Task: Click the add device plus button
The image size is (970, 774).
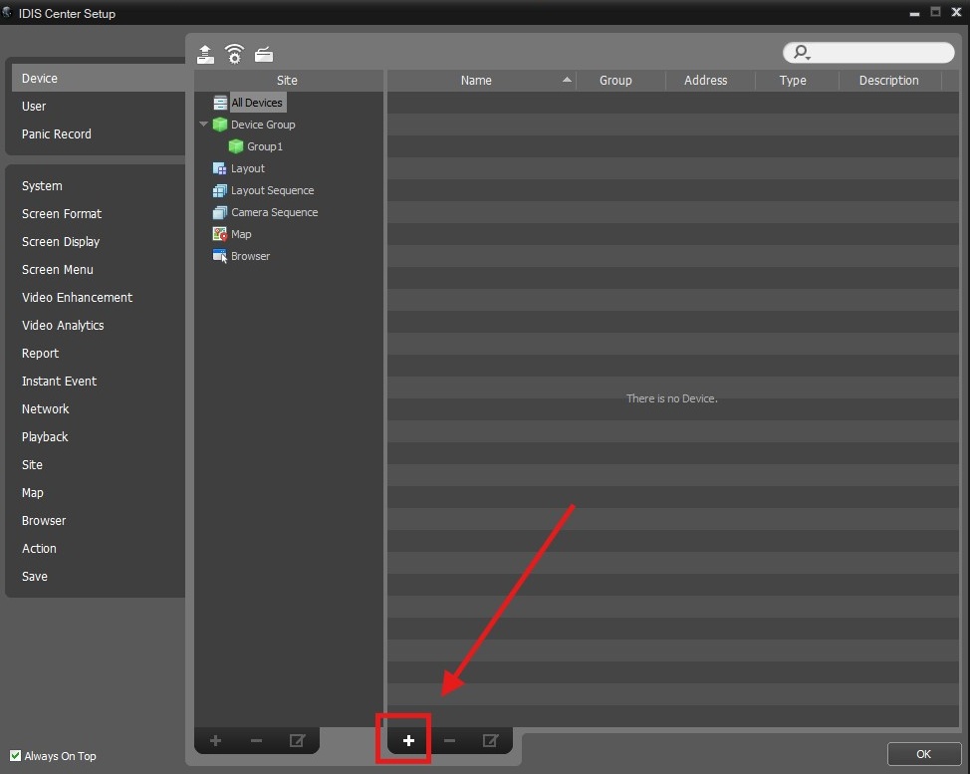Action: coord(408,741)
